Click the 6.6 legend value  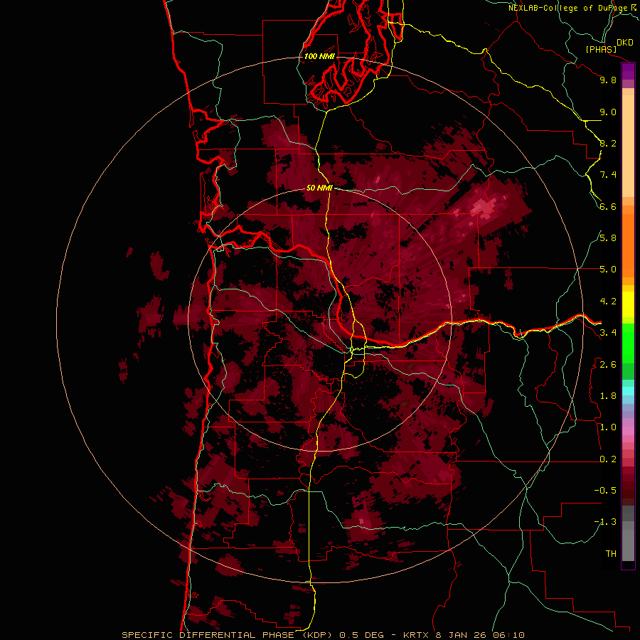[608, 206]
